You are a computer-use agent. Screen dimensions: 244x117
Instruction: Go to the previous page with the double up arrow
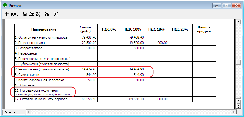[238, 102]
